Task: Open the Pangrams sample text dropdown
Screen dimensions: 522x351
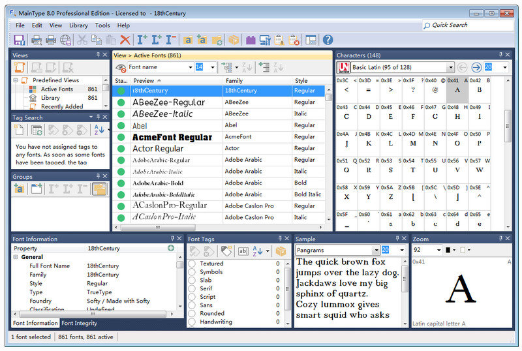Action: click(x=376, y=250)
